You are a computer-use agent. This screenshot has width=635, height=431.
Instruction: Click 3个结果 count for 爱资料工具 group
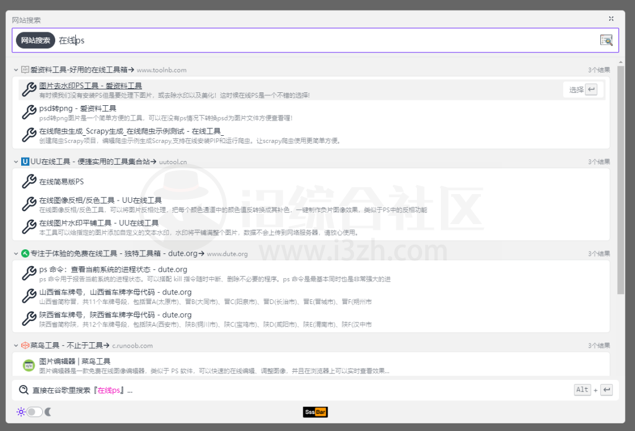(x=599, y=70)
